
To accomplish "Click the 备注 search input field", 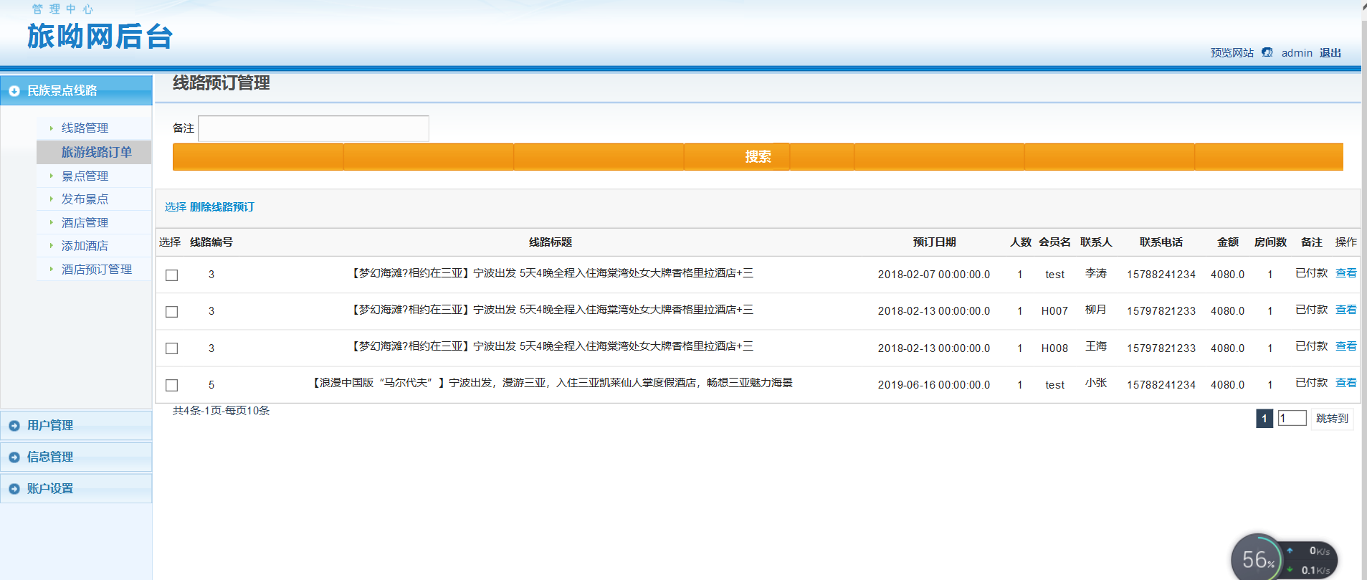I will (x=313, y=129).
